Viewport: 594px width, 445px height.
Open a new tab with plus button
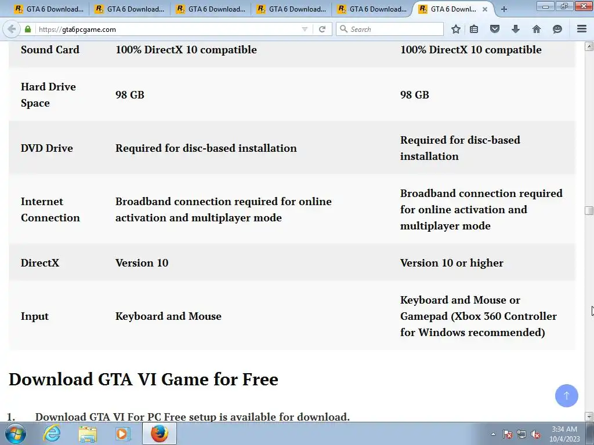click(504, 9)
